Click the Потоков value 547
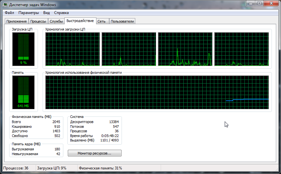 (116, 126)
